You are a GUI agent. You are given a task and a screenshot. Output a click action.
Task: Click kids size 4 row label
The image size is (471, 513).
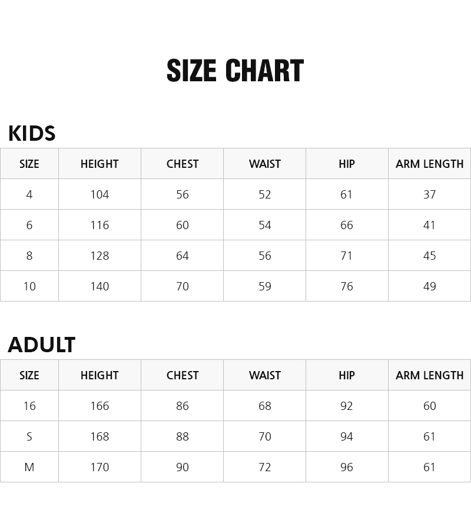coord(29,194)
